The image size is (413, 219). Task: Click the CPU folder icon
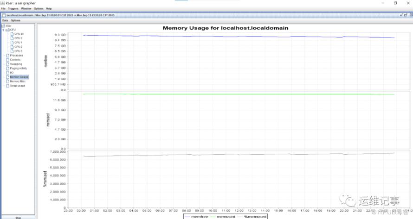pos(7,30)
